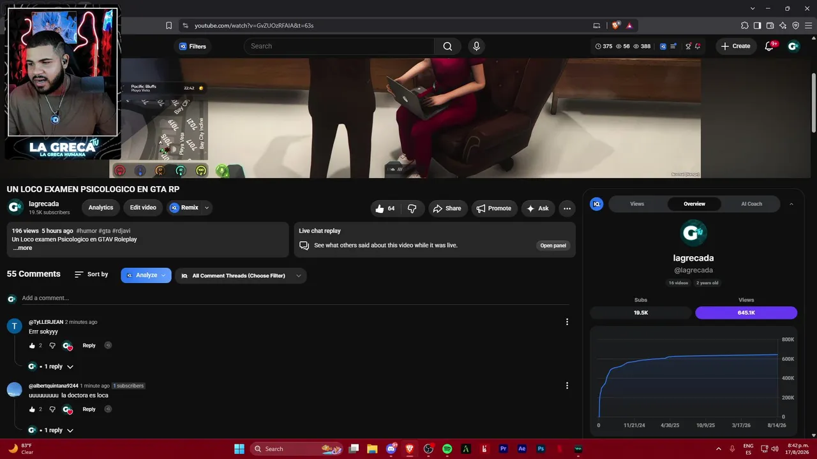Open the vidIQ Filters button

pos(192,47)
